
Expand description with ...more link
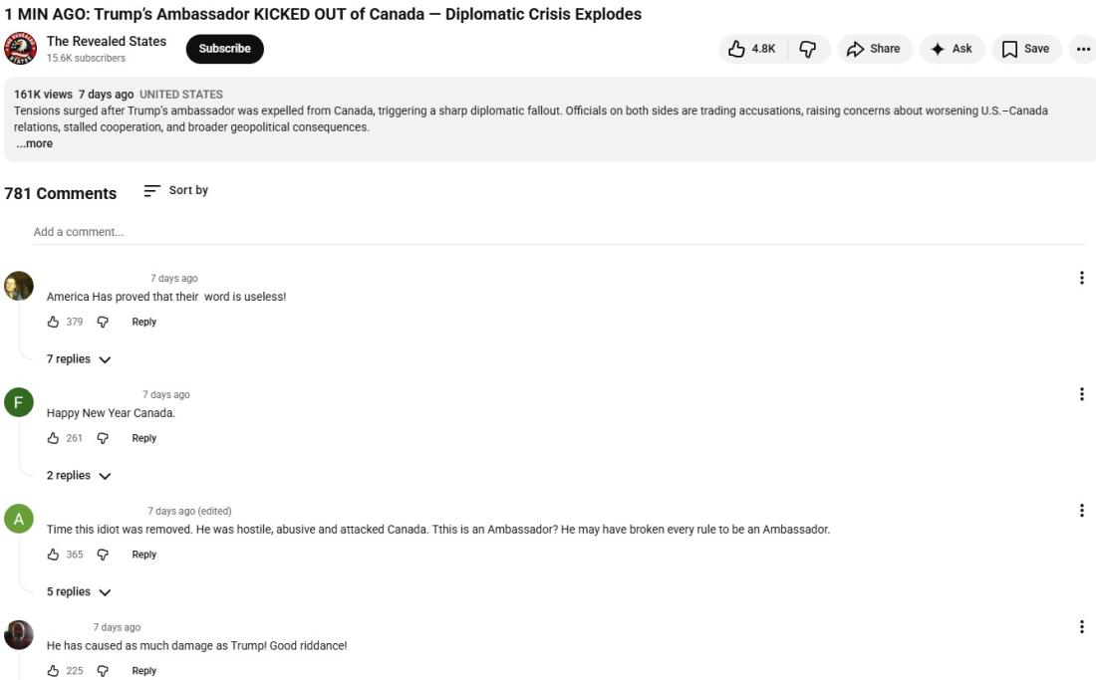[35, 143]
